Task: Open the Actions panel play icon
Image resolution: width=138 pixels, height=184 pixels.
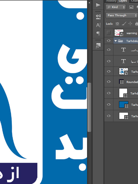Action: coord(98,5)
